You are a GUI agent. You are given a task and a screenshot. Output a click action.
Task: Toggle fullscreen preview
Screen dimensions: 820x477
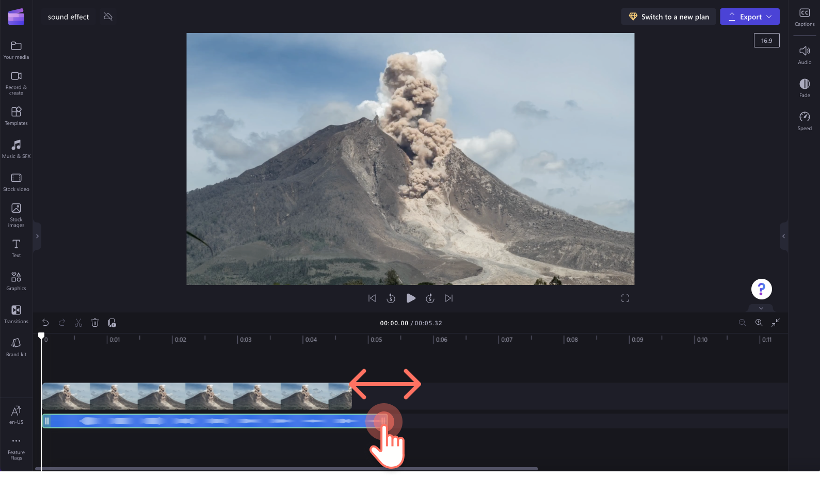[x=625, y=298]
